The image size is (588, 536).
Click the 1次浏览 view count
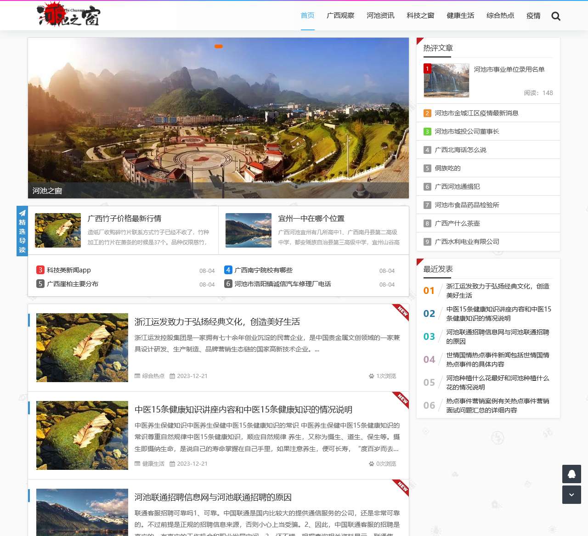tap(383, 376)
